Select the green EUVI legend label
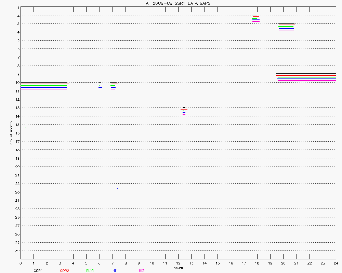Screen dimensions: 342x273 90,271
